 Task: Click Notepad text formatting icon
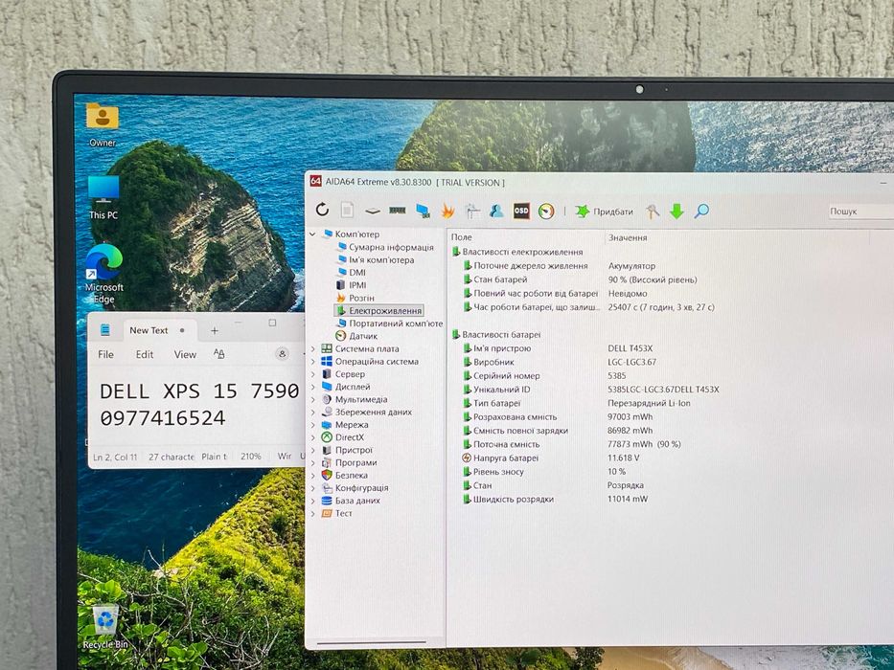pyautogui.click(x=218, y=354)
